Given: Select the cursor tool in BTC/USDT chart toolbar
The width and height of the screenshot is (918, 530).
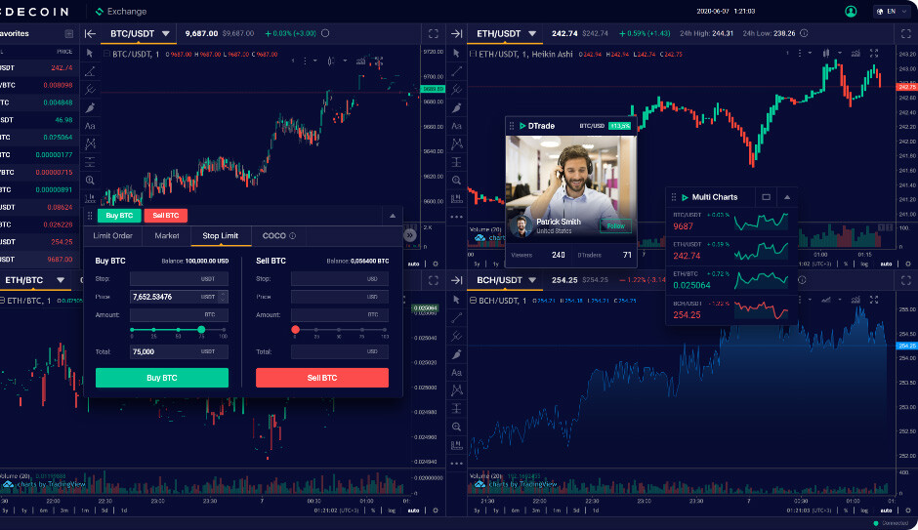Looking at the screenshot, I should [90, 54].
